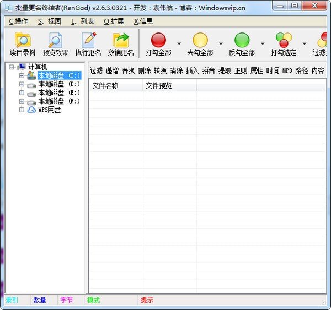Click the green 反勾全部 invert icon

click(242, 40)
